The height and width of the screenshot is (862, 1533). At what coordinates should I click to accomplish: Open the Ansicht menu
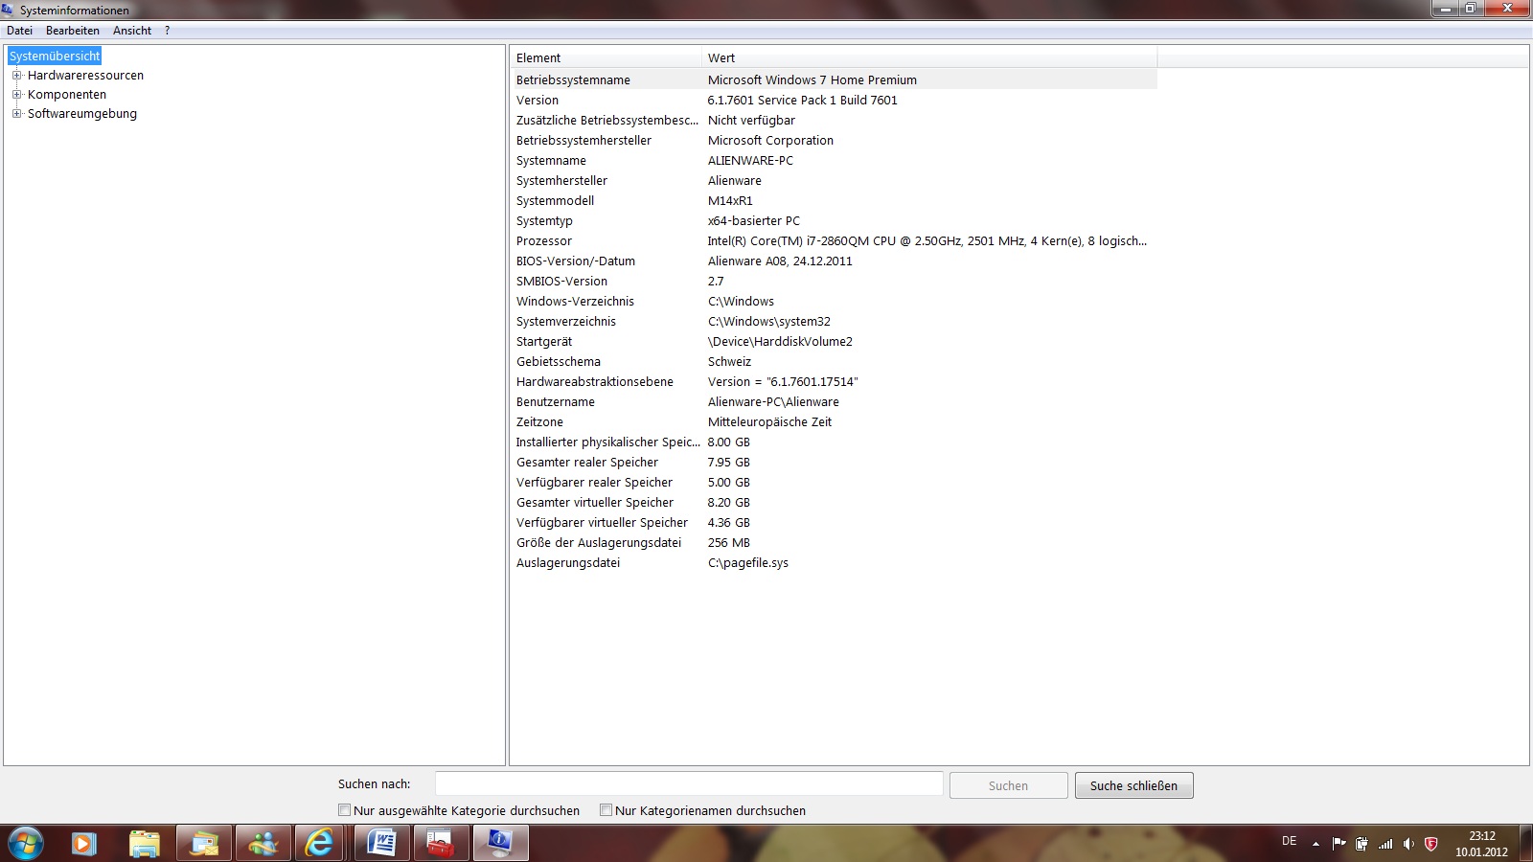[x=132, y=31]
